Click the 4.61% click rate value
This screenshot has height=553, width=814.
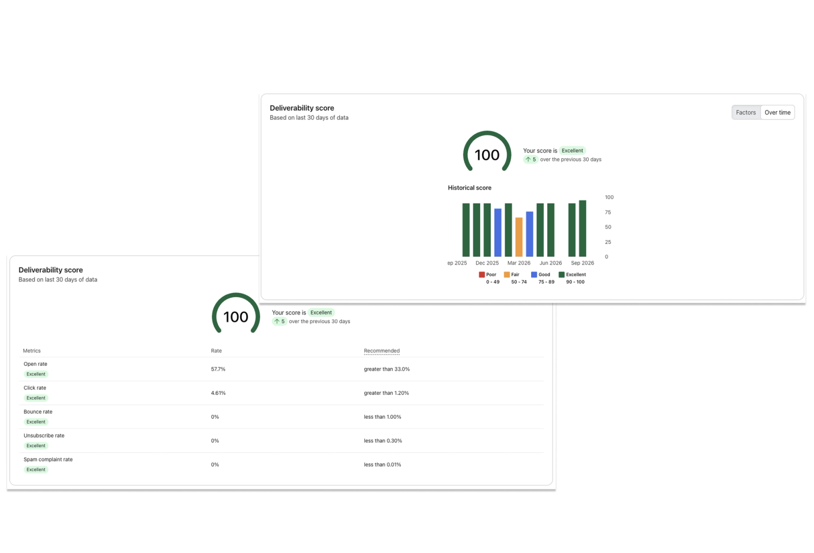coord(218,393)
